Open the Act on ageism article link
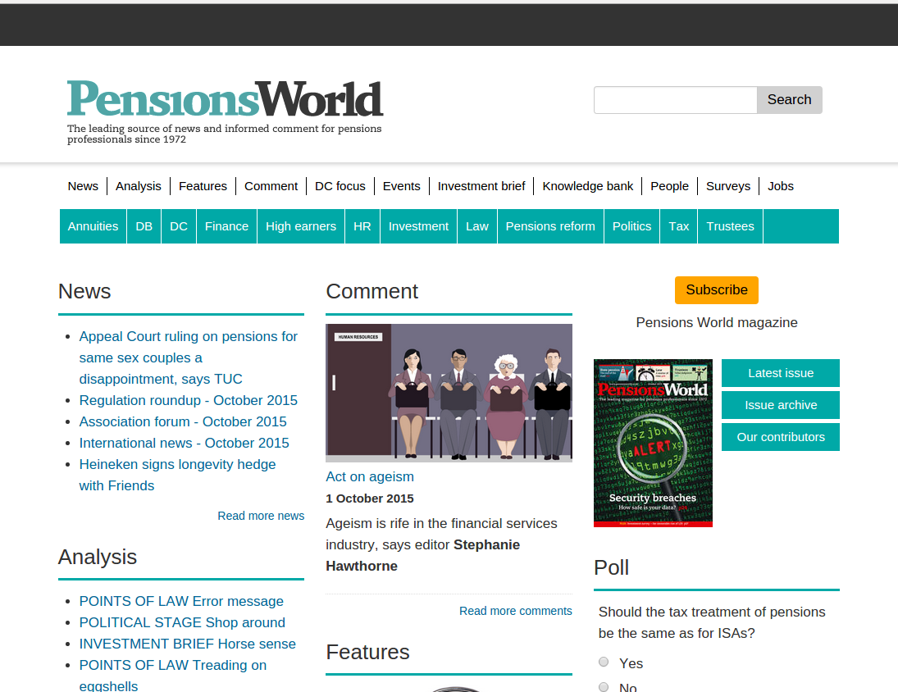 coord(370,477)
